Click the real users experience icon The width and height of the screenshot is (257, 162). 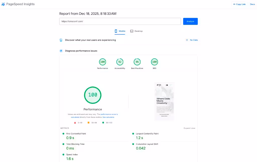61,40
